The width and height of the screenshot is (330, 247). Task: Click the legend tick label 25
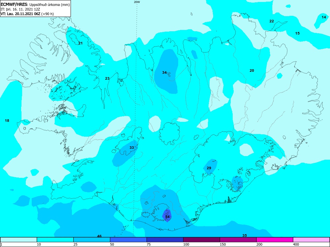76,244
